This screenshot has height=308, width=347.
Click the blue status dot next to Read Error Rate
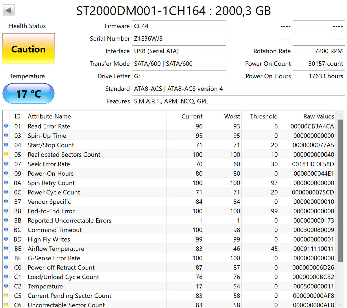tap(6, 126)
